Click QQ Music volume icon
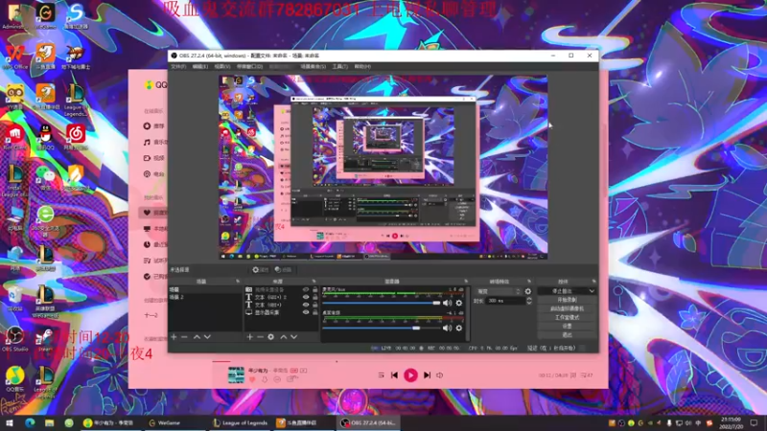767x431 pixels. point(440,374)
